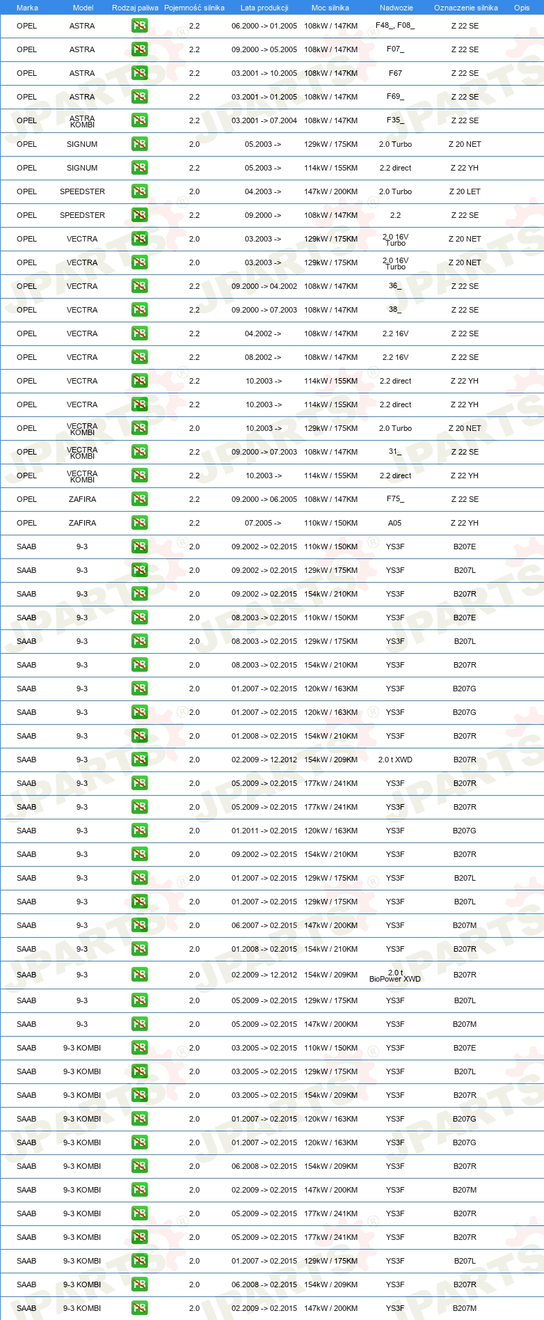This screenshot has height=1320, width=544.
Task: Click the Model column header
Action: [x=83, y=8]
